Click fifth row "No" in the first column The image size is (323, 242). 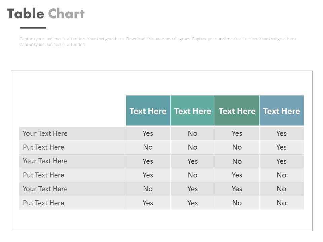pos(148,189)
